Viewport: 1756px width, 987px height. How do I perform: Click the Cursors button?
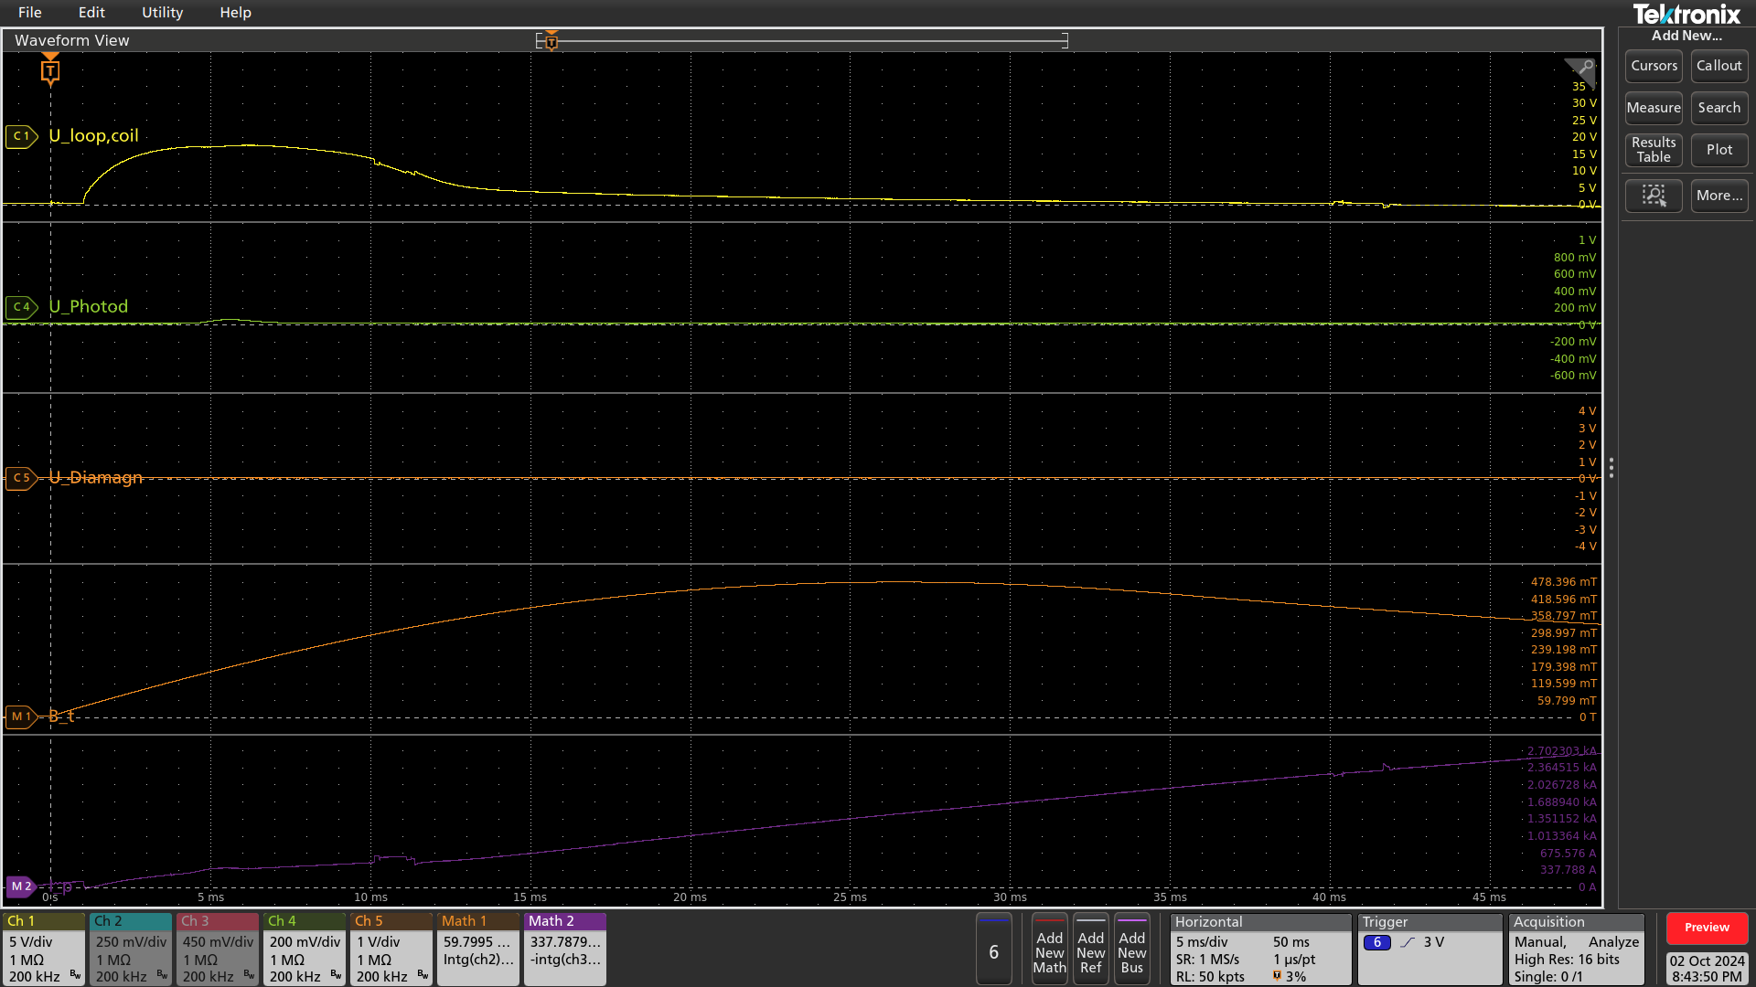(x=1654, y=66)
